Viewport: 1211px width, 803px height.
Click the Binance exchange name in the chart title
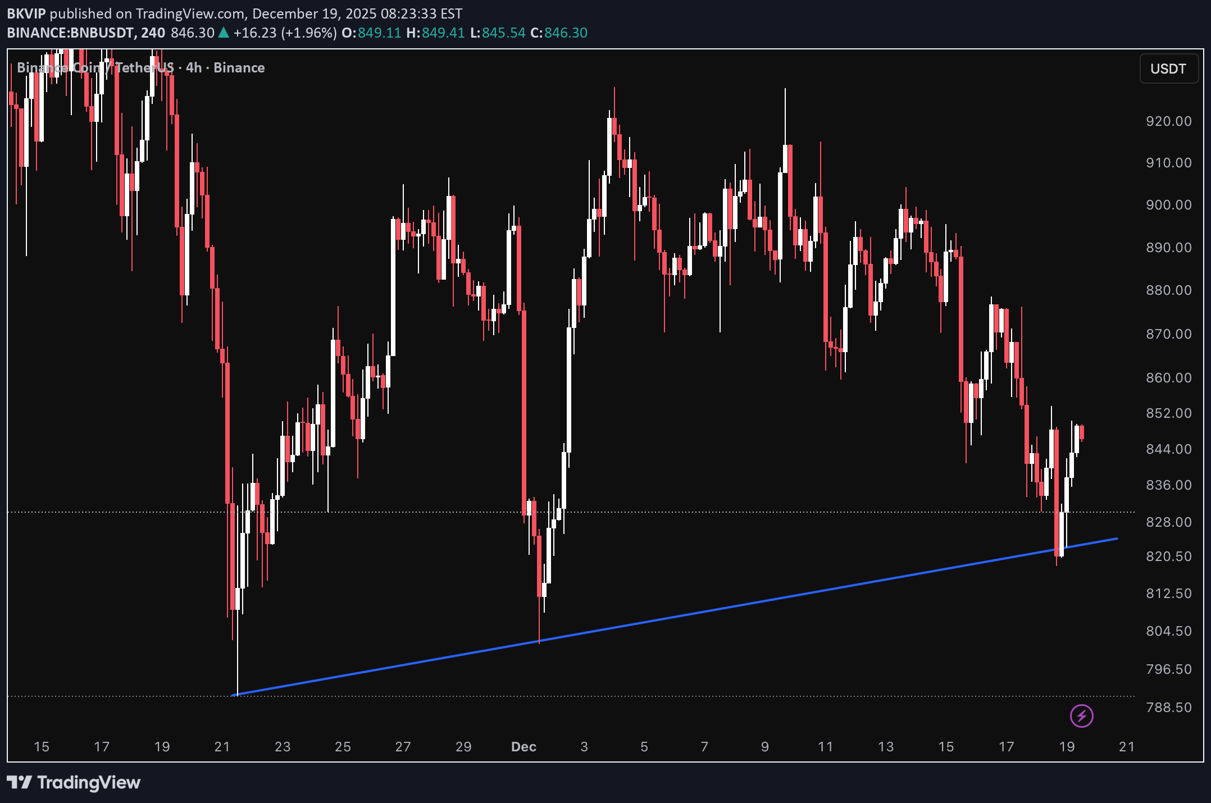(x=240, y=67)
